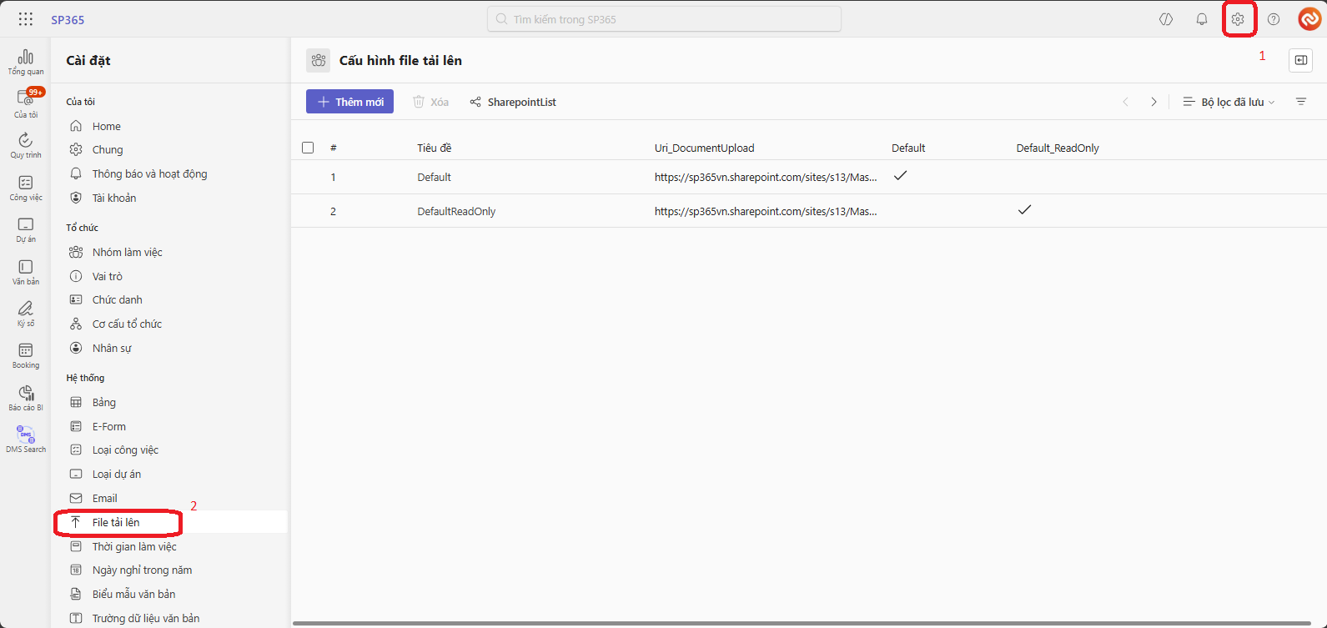Select Cơ cấu tổ chức menu item

(x=127, y=324)
